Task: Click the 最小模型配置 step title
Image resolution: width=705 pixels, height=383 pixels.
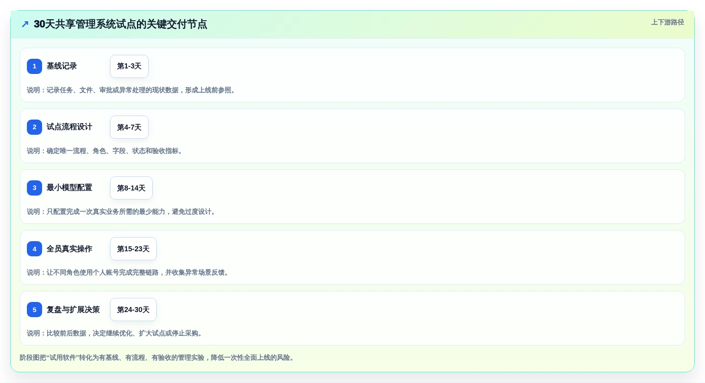Action: (x=69, y=188)
